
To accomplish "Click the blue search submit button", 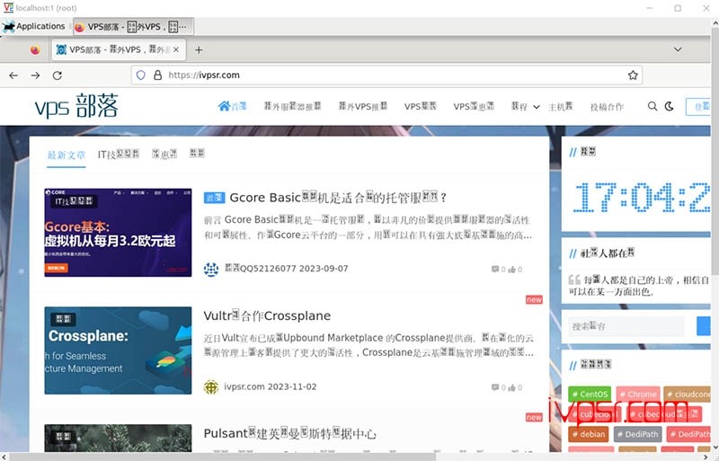I will click(704, 326).
